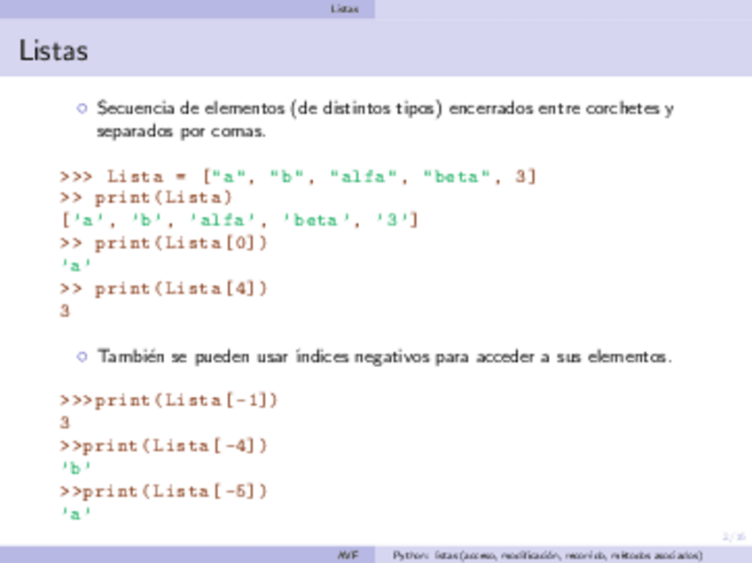The height and width of the screenshot is (563, 752).
Task: Click the bullet marker before 'También se pueden'
Action: (x=82, y=357)
